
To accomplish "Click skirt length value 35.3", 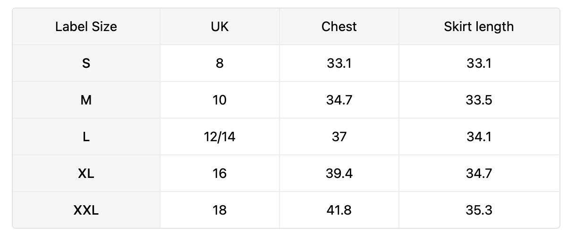I will [x=479, y=210].
